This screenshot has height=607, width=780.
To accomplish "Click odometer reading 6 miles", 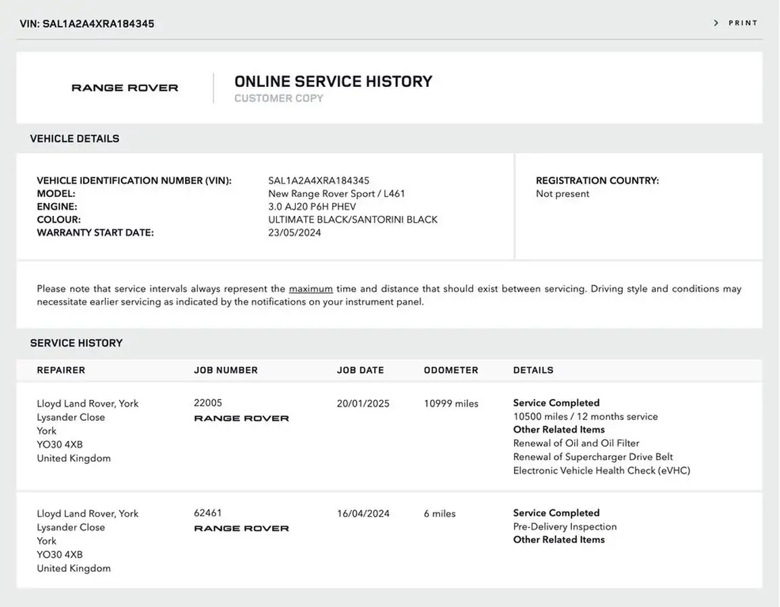I will (440, 514).
